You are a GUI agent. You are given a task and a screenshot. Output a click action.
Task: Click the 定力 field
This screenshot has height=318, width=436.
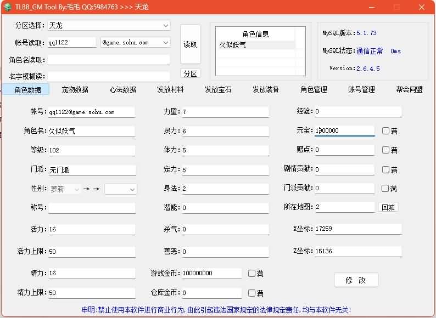coord(226,170)
